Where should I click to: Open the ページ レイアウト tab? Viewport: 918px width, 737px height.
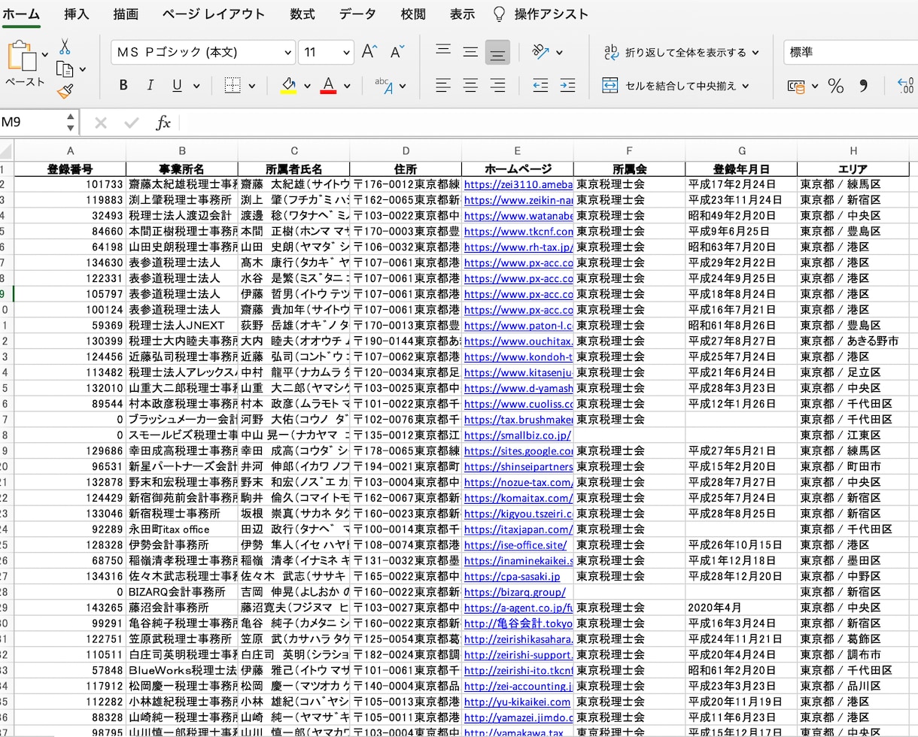coord(214,14)
